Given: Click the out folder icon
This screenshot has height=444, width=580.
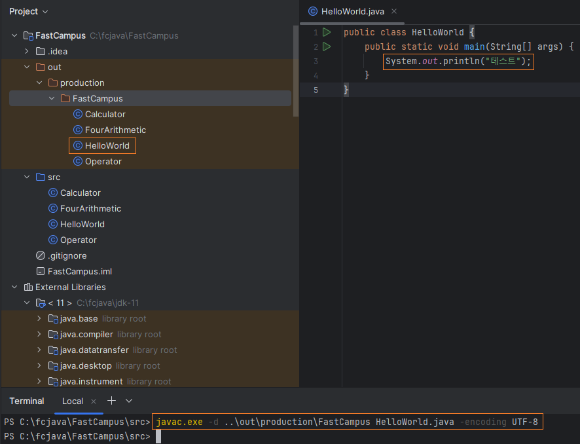Looking at the screenshot, I should [x=41, y=67].
